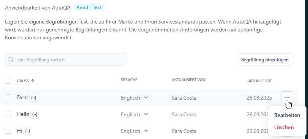Select the Anruf applicability tag
This screenshot has width=308, height=139.
[82, 8]
